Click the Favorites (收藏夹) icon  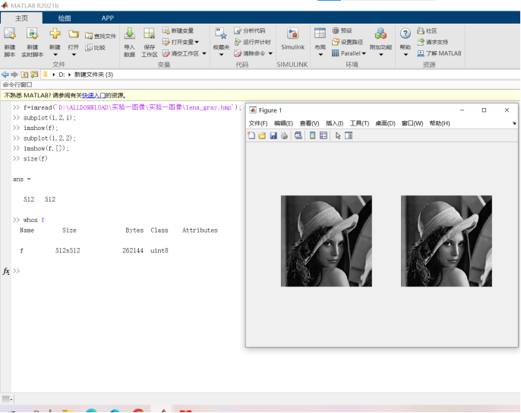(221, 33)
